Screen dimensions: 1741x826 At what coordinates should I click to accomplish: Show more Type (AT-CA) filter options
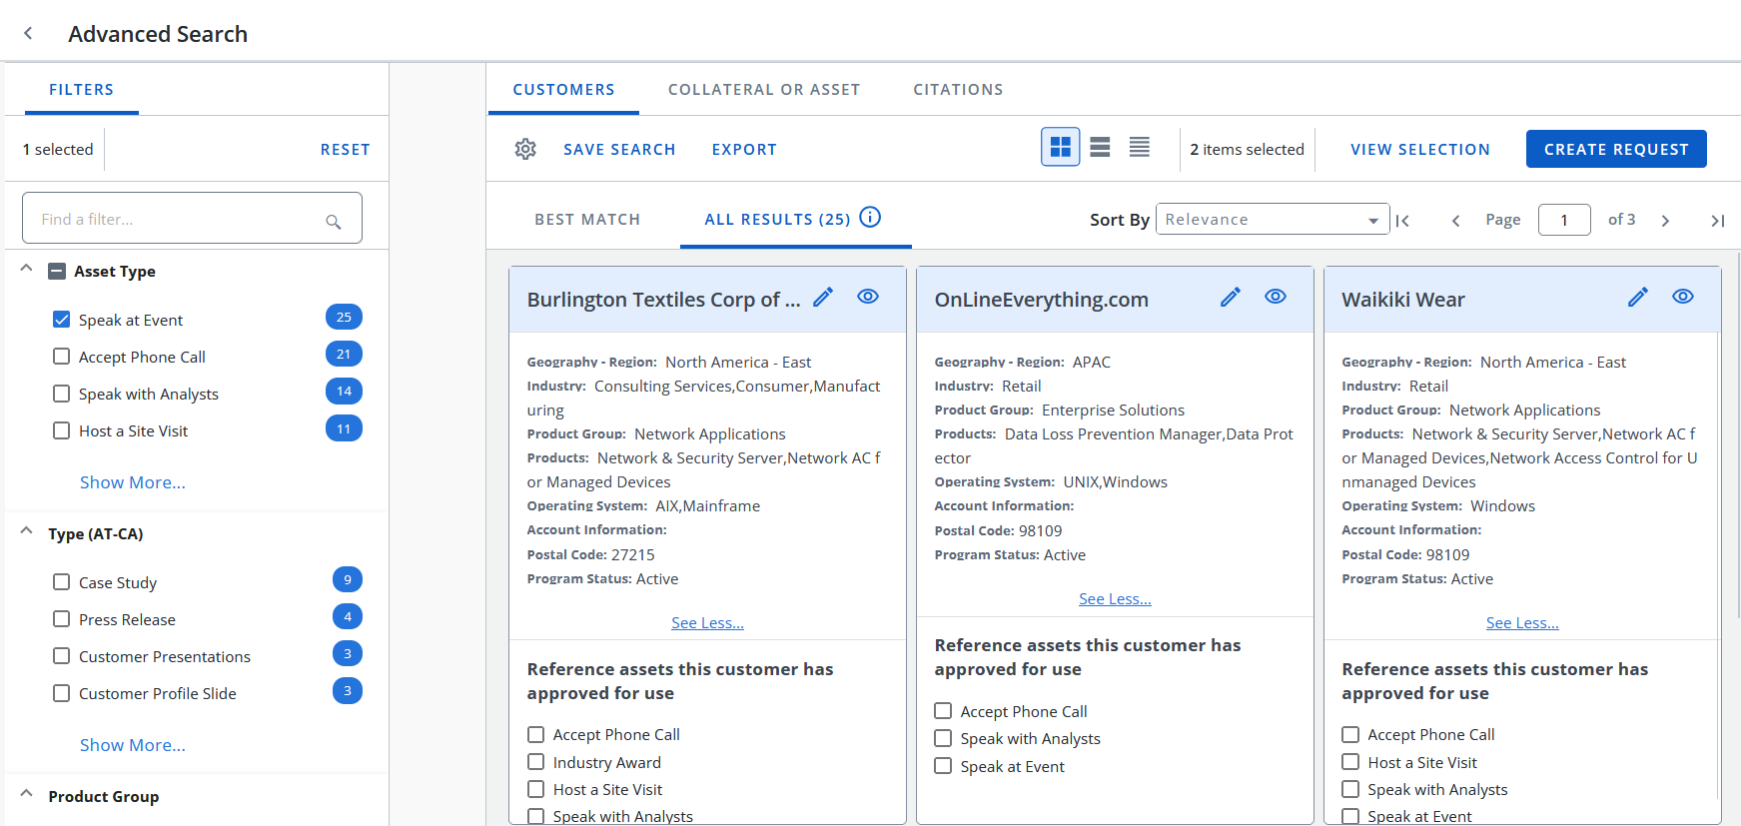pyautogui.click(x=133, y=745)
